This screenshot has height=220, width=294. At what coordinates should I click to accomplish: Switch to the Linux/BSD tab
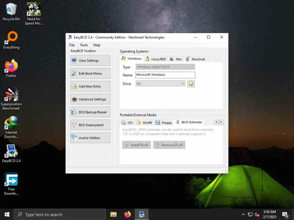(156, 59)
